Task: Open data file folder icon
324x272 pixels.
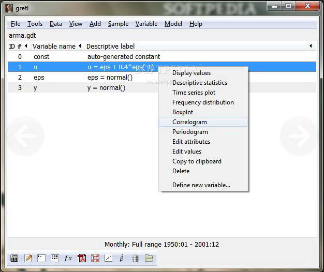Action: pyautogui.click(x=149, y=258)
